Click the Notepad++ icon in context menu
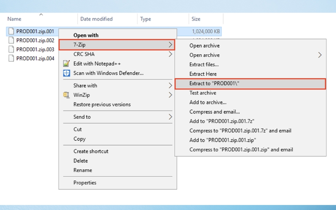Screen dimensions: 336x210 tap(66, 63)
